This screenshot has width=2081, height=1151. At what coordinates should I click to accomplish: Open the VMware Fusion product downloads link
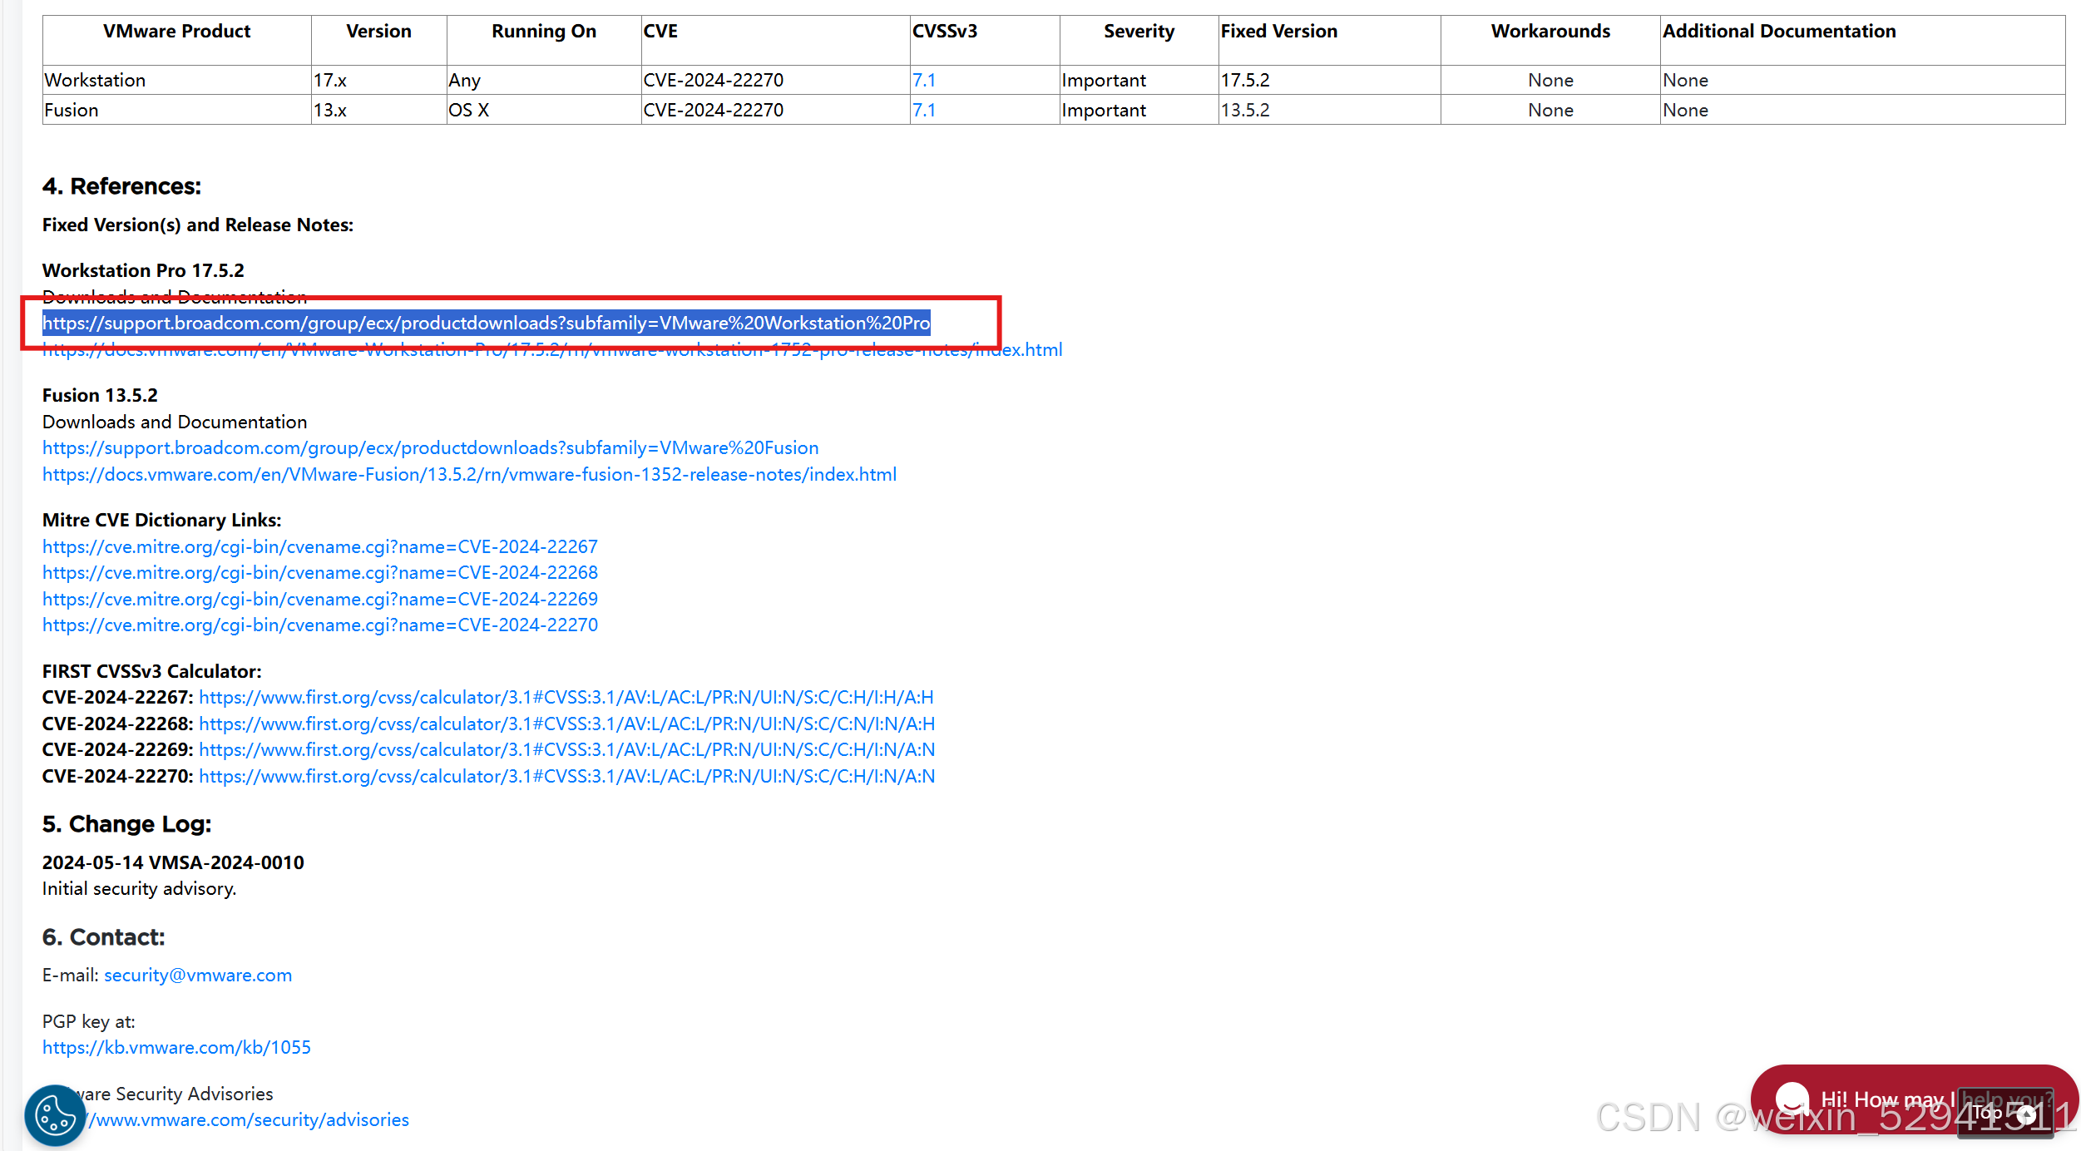click(430, 448)
